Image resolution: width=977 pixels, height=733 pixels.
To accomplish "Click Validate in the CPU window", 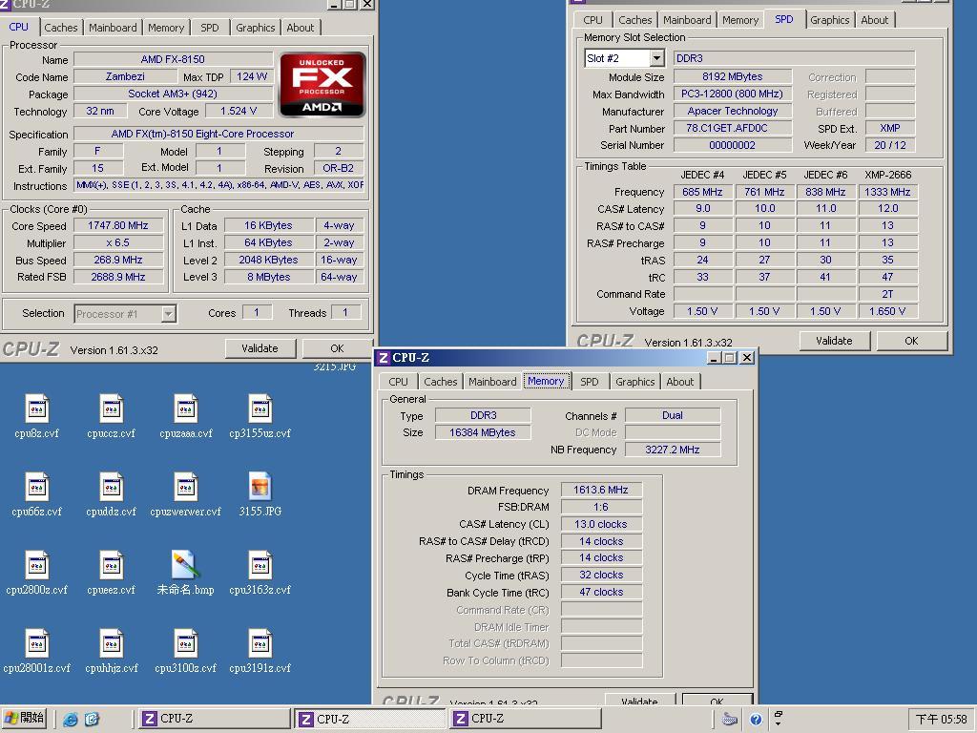I will pos(260,348).
